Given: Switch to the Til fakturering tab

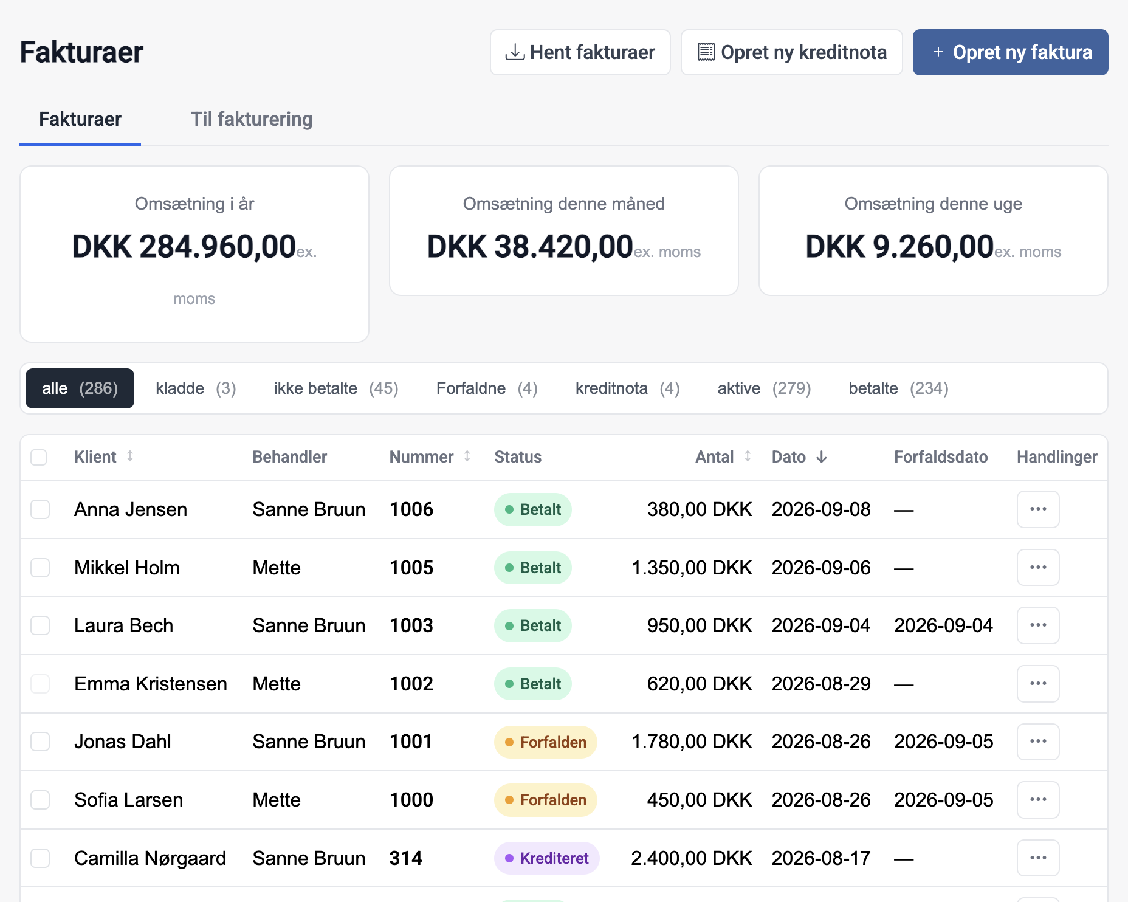Looking at the screenshot, I should pos(252,119).
